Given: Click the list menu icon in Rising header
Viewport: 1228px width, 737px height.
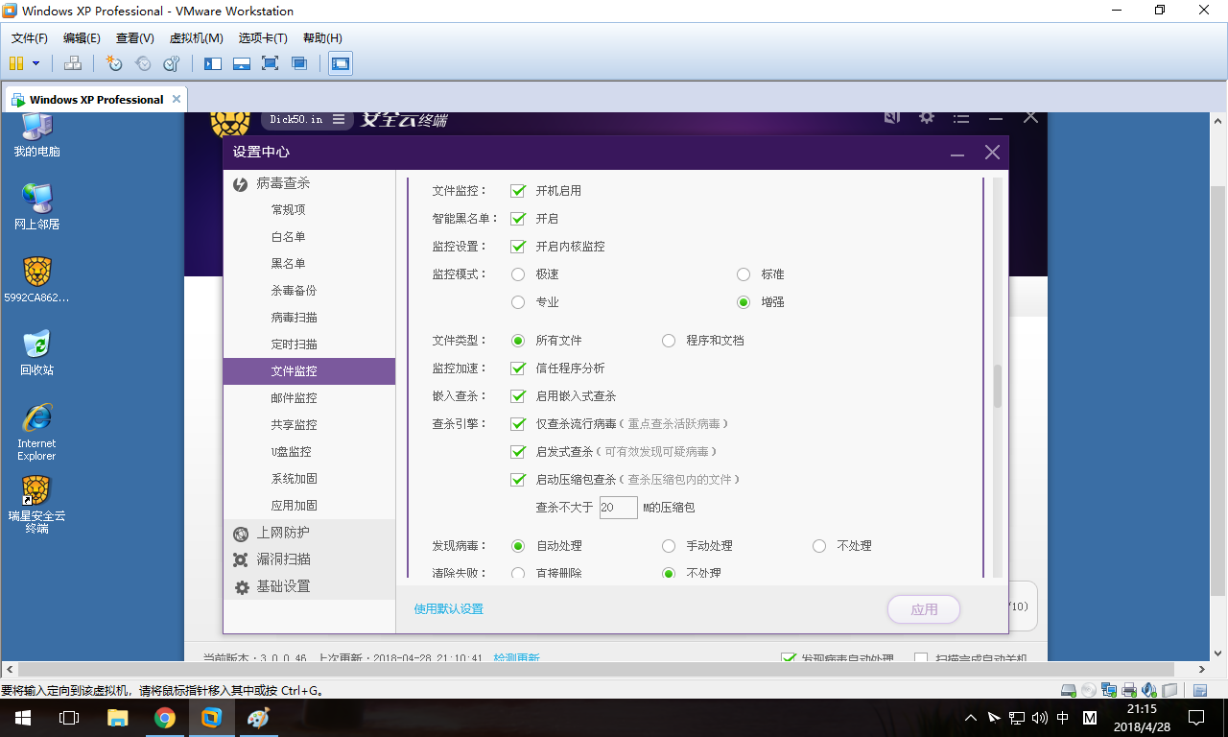Looking at the screenshot, I should (x=961, y=118).
